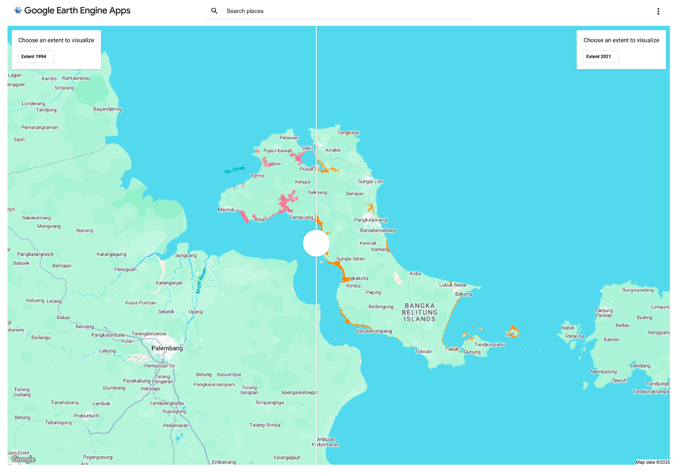This screenshot has height=473, width=678.
Task: Click the Tanjung Pandan label
Action: [603, 313]
